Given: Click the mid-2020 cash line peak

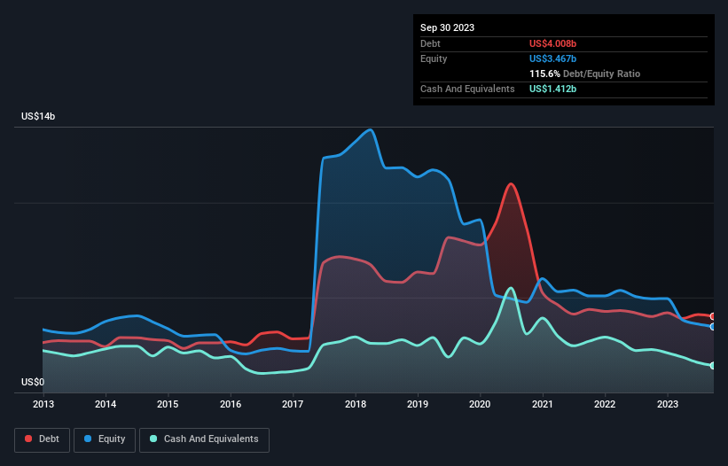Looking at the screenshot, I should point(511,288).
